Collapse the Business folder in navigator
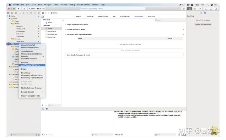The image size is (226, 140). click(11, 39)
